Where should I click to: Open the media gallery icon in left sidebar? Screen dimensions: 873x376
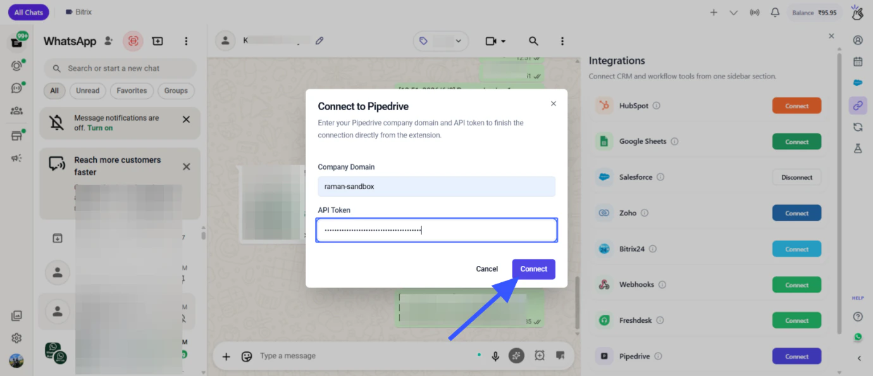coord(17,315)
